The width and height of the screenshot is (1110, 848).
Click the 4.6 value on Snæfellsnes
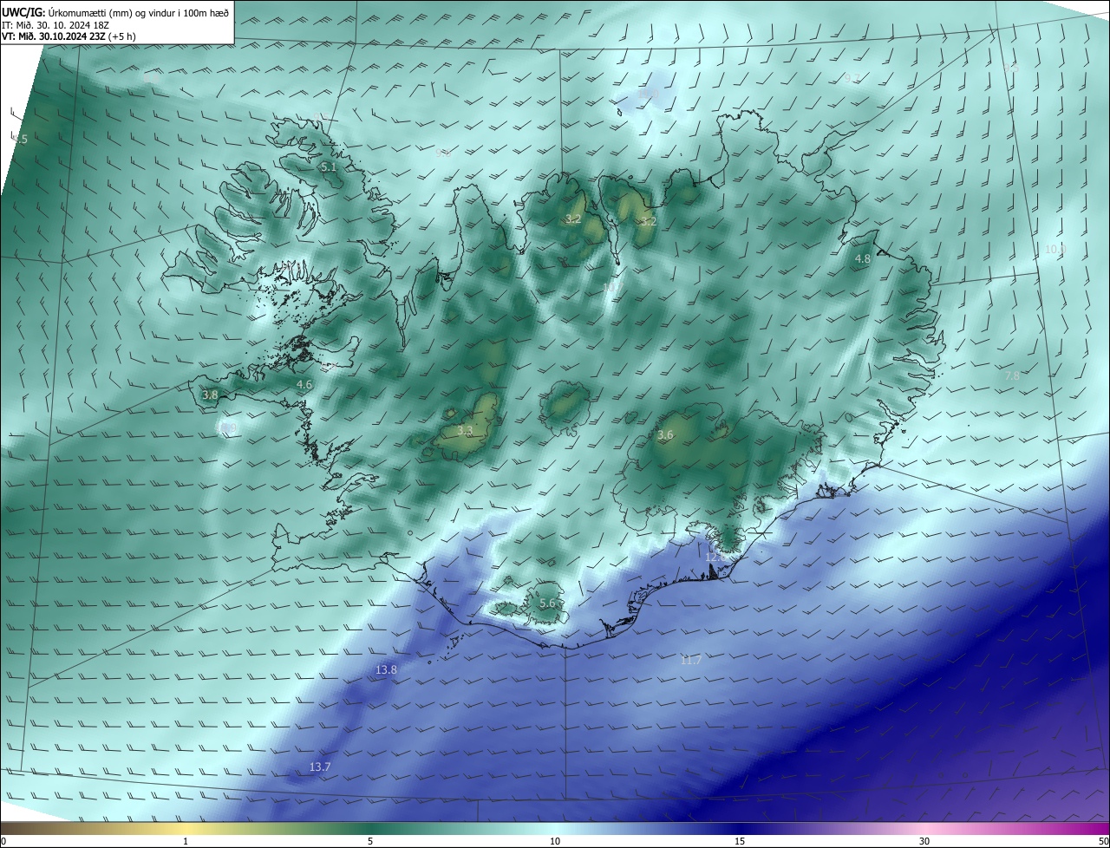tap(304, 384)
